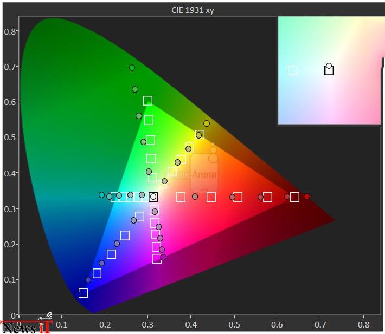Click the leftmost cyan measured circle near x 0.19
The width and height of the screenshot is (385, 334).
coord(101,195)
